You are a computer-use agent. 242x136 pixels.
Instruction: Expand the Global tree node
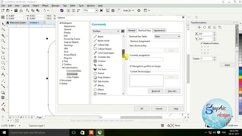pyautogui.click(x=60, y=83)
